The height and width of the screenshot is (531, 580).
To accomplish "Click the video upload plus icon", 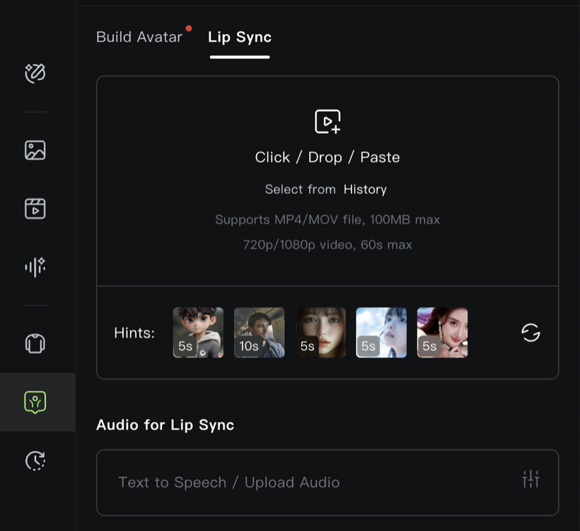I will coord(327,121).
